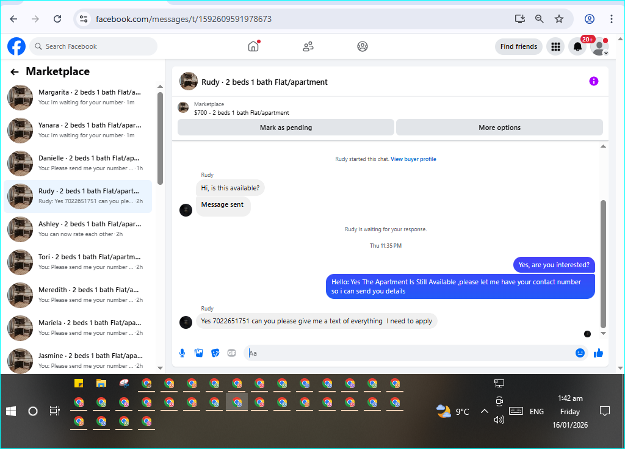The height and width of the screenshot is (449, 625).
Task: Click install app icon in address bar
Action: click(x=520, y=19)
